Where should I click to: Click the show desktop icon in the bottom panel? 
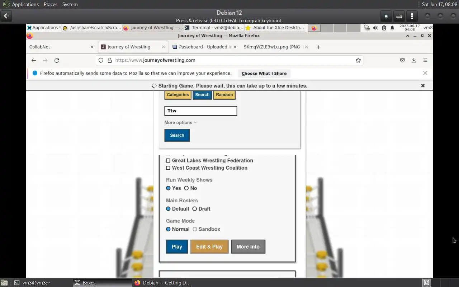tap(4, 283)
